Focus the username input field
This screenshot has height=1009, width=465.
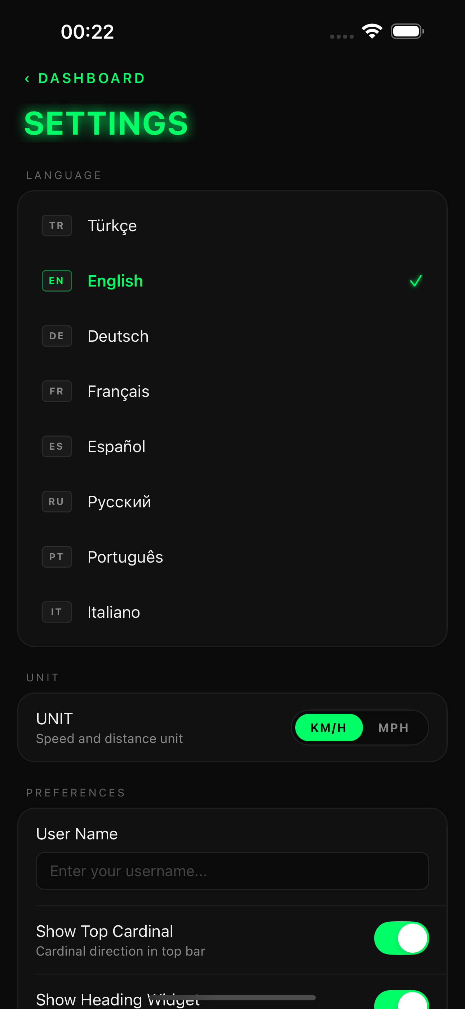(232, 871)
